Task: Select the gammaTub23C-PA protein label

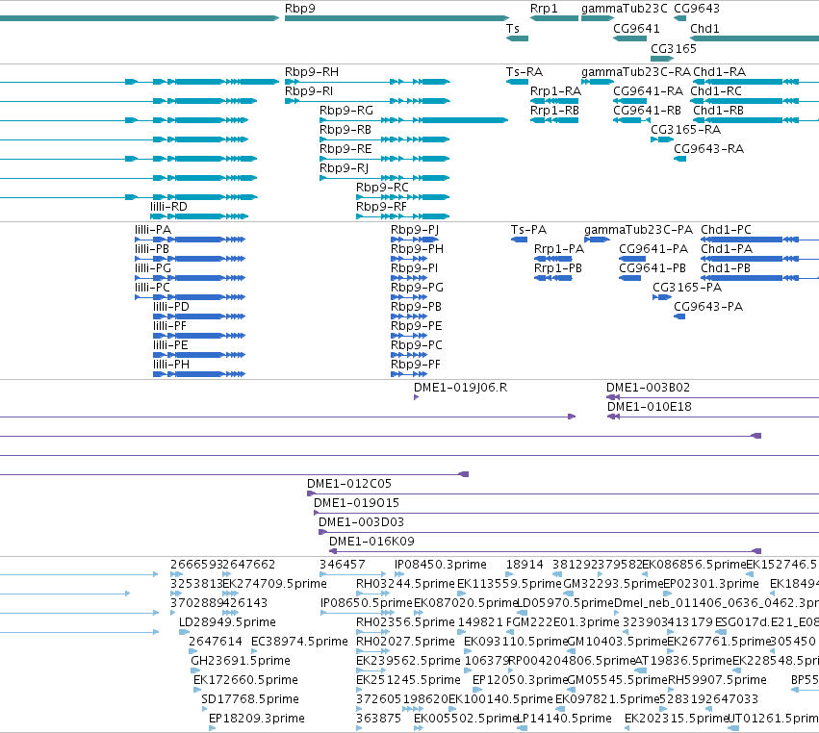Action: (638, 230)
